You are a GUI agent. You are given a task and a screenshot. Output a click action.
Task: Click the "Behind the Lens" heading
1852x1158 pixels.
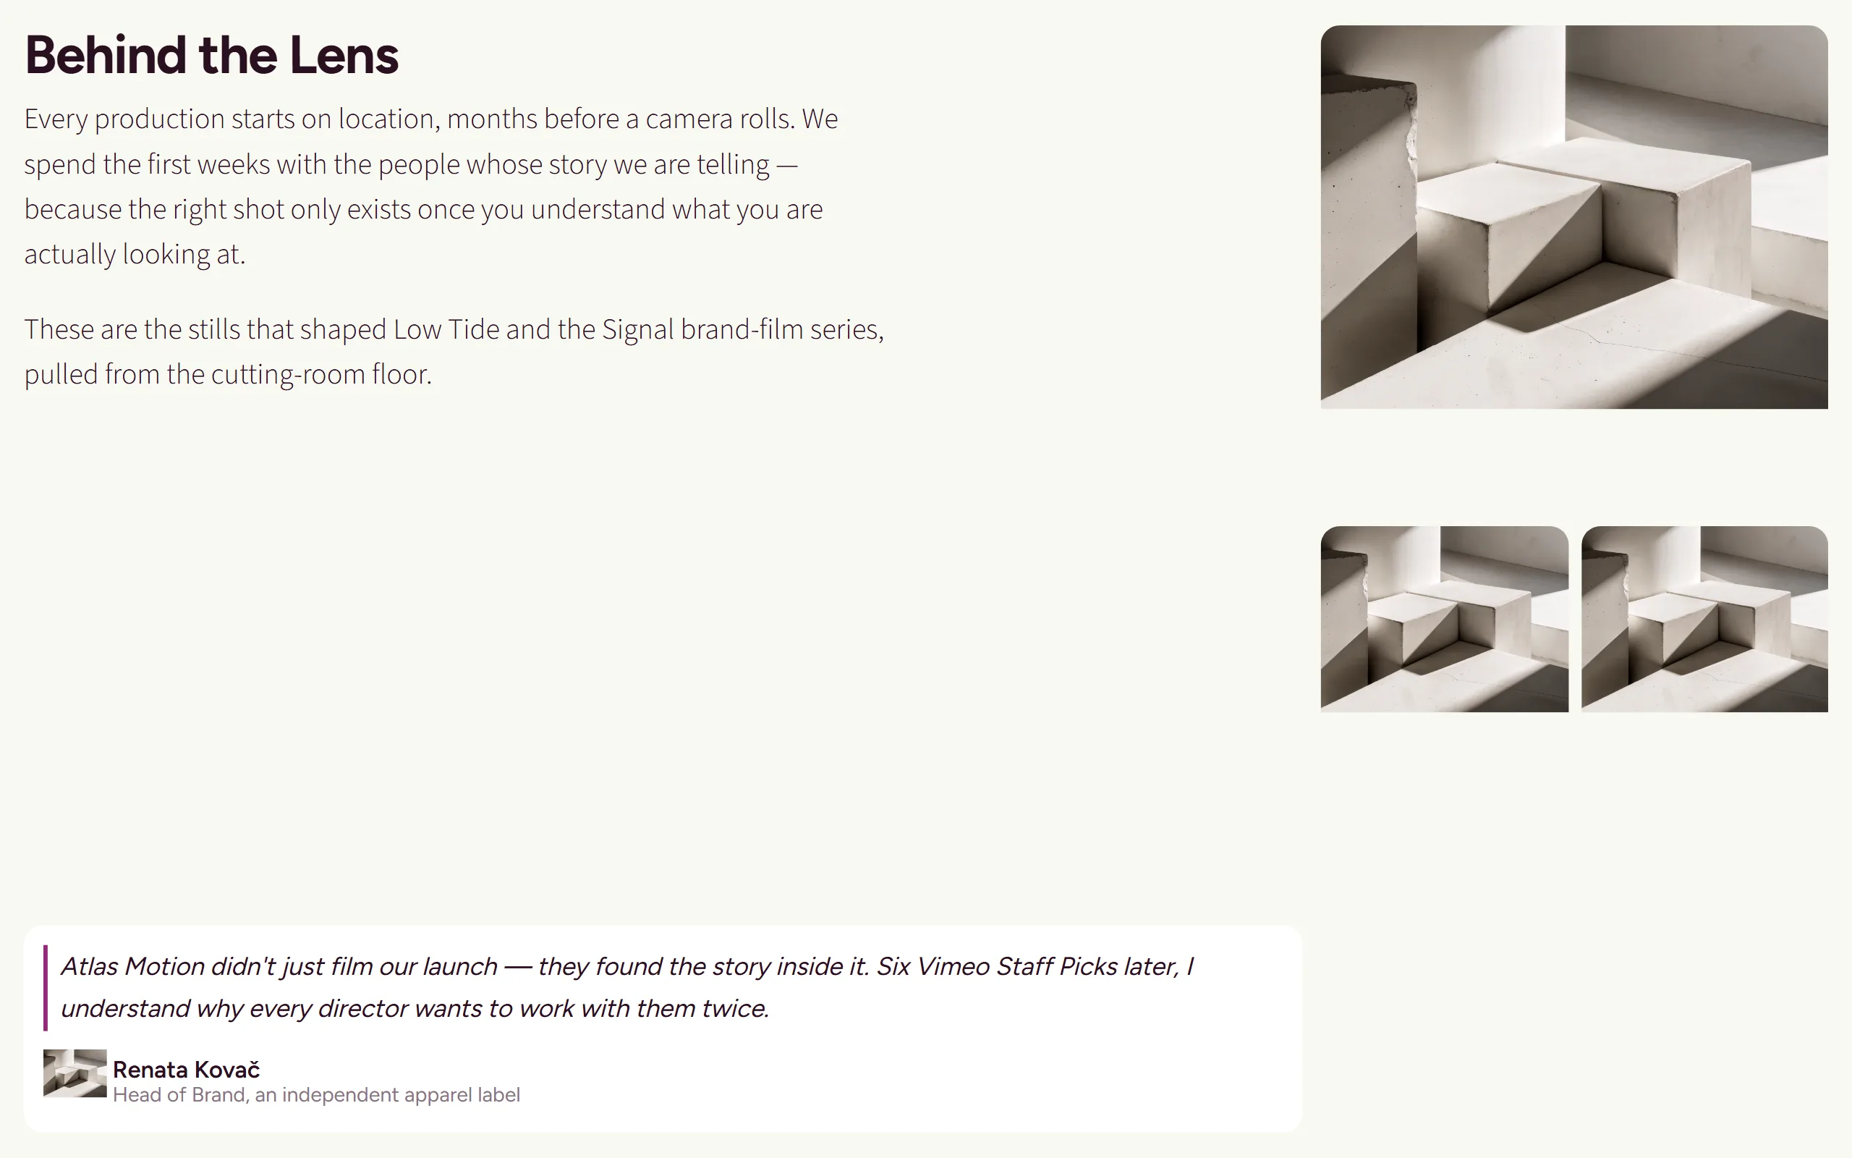tap(211, 55)
